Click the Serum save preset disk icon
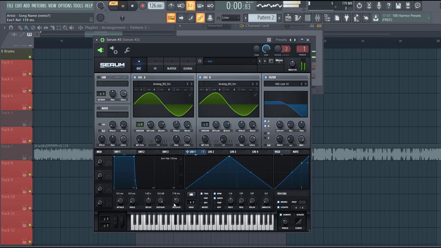This screenshot has width=441, height=248. pyautogui.click(x=199, y=61)
